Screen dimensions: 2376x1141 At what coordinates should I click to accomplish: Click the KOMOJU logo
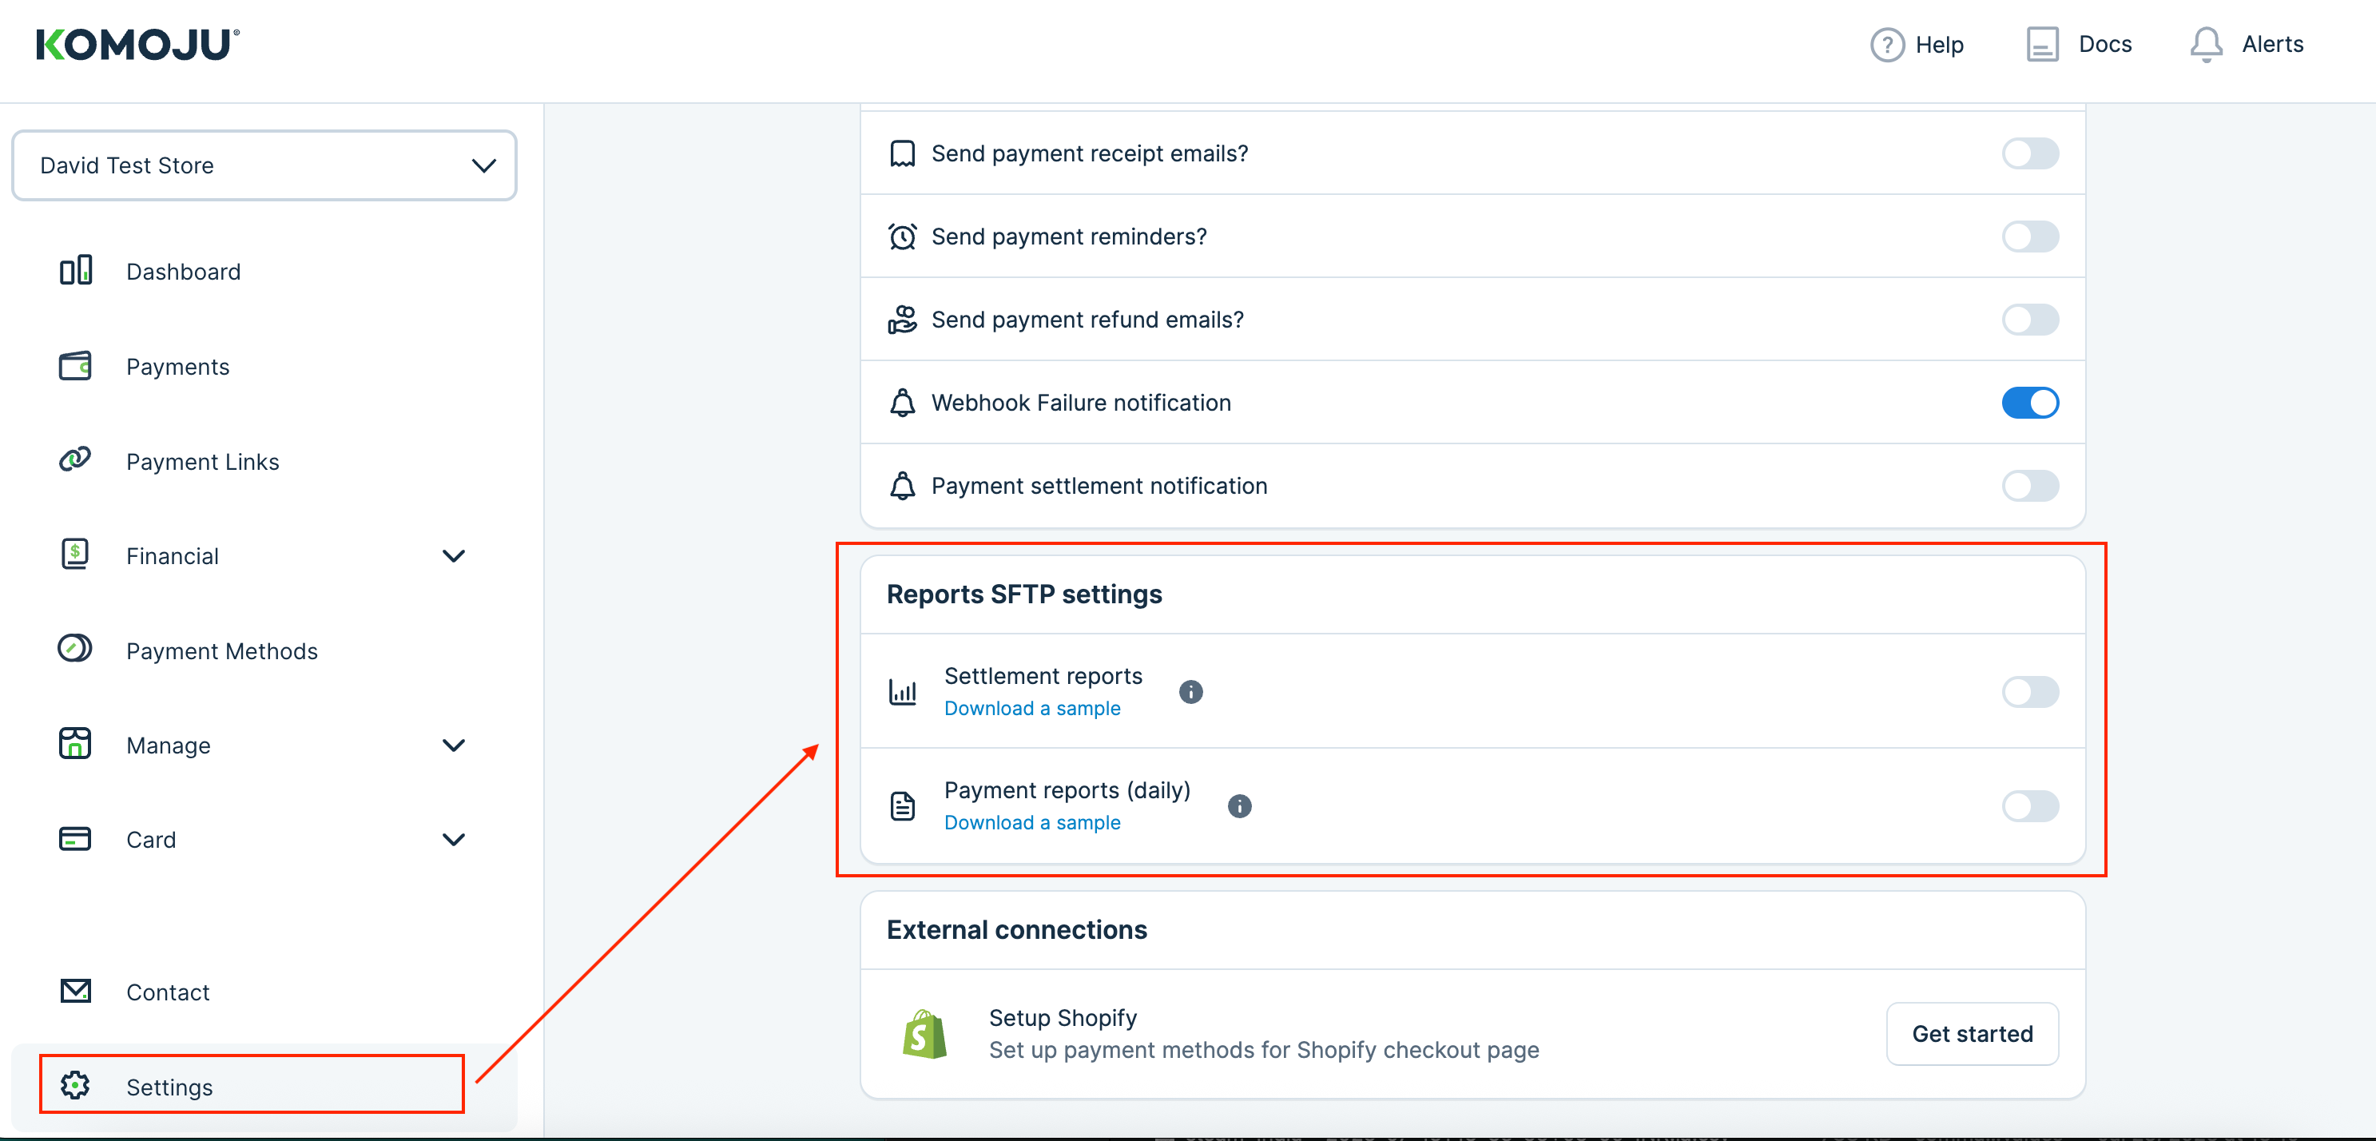click(137, 44)
